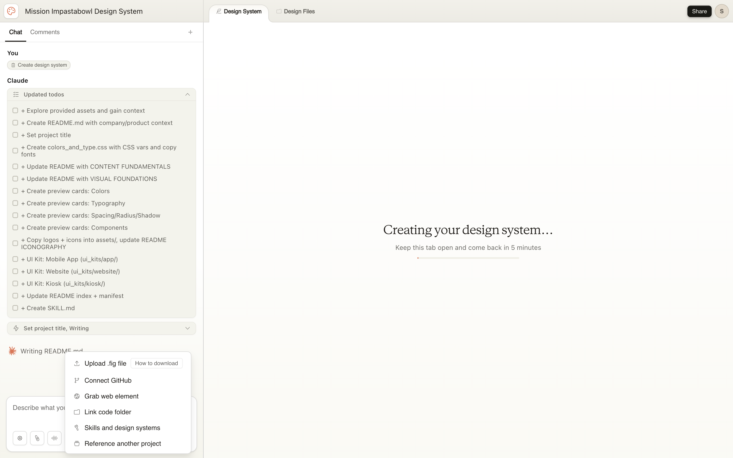This screenshot has height=458, width=733.
Task: Check UI Kit: Kiosk todo
Action: (15, 283)
